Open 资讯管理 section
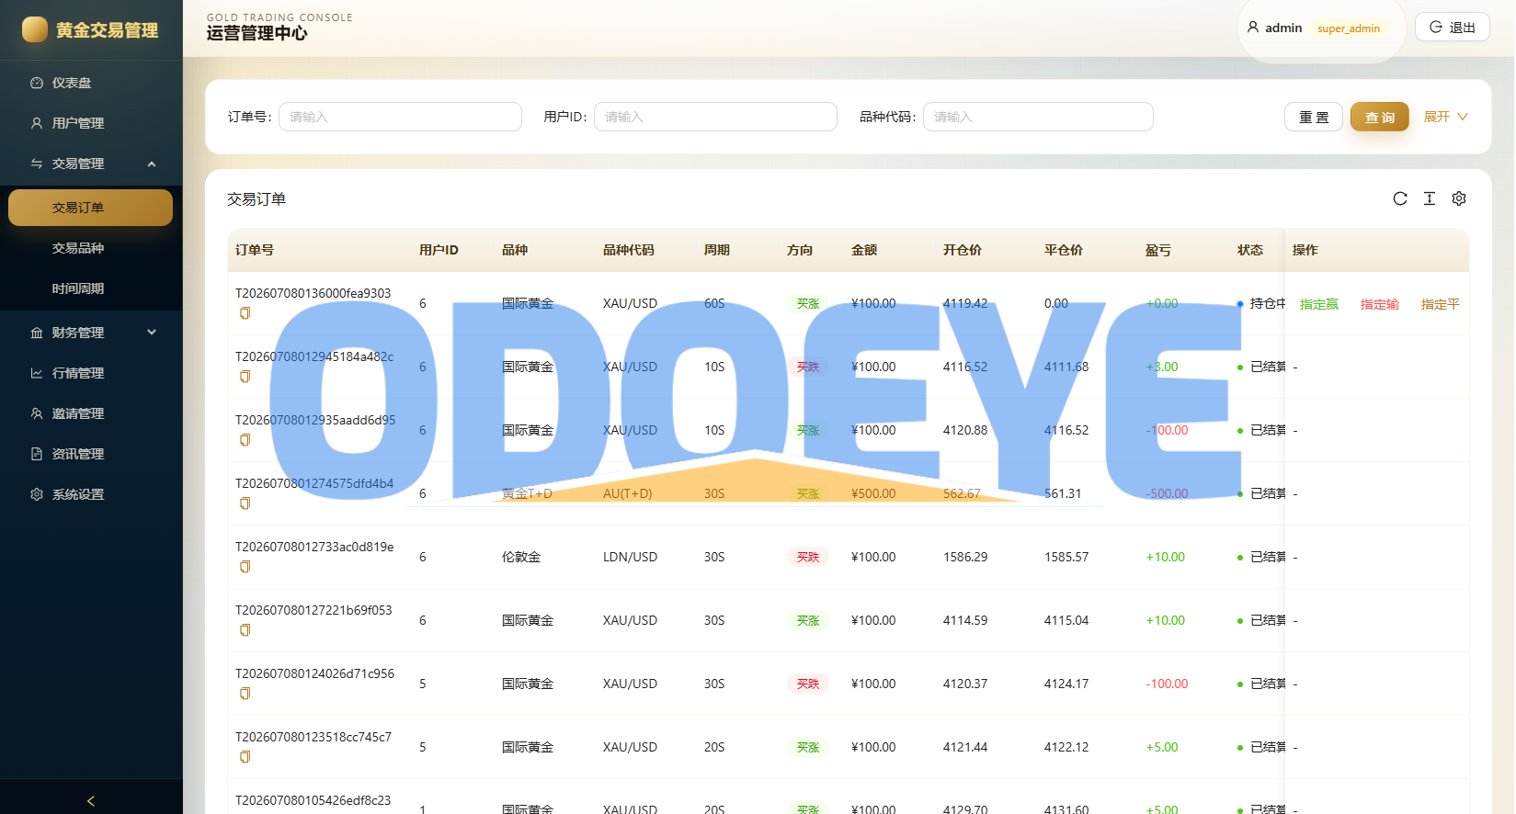The width and height of the screenshot is (1516, 814). pyautogui.click(x=91, y=454)
